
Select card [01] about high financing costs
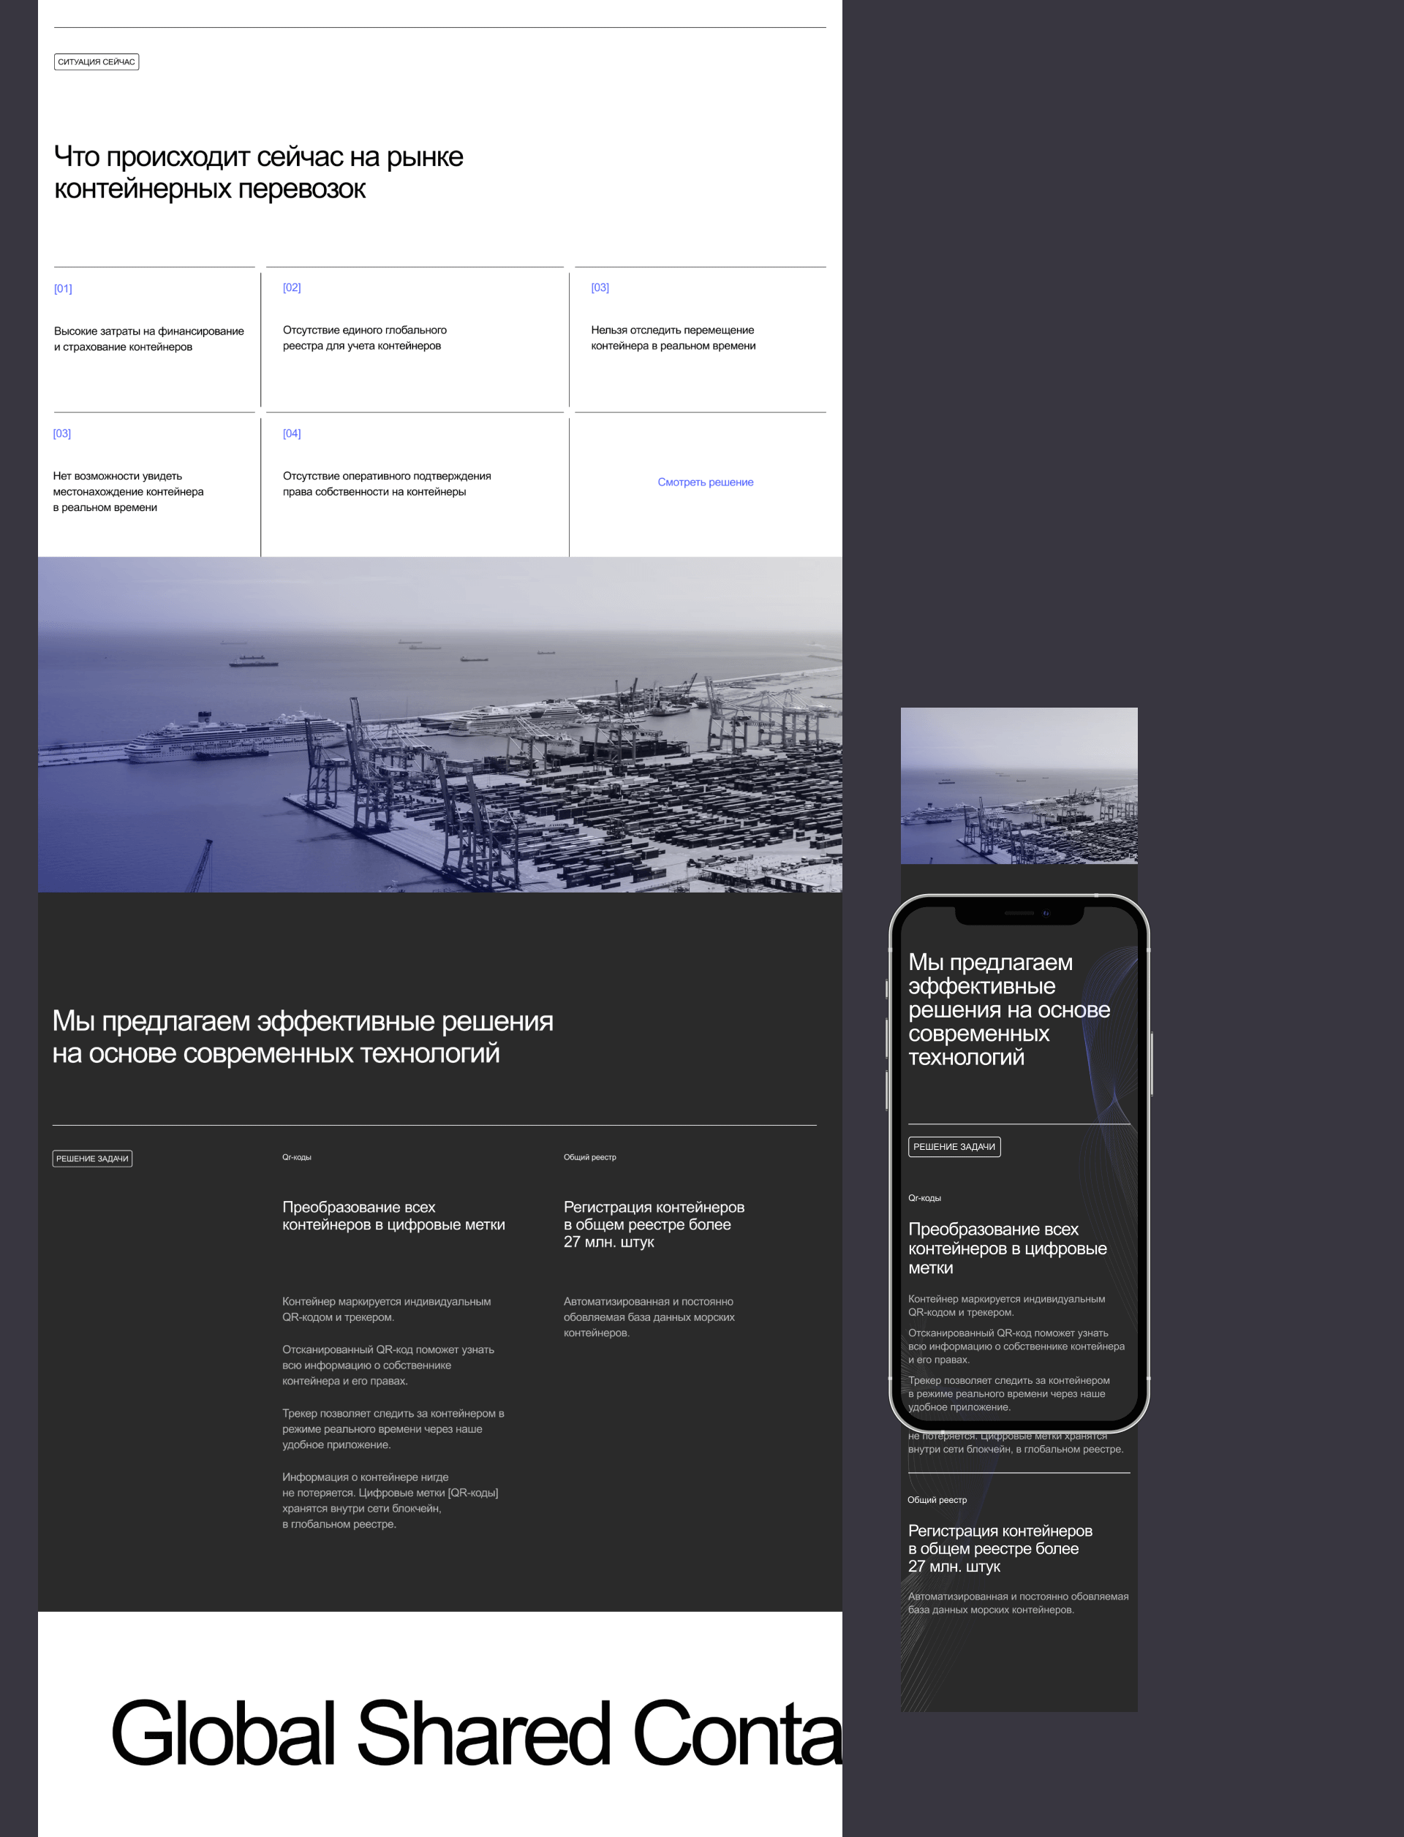(x=148, y=338)
